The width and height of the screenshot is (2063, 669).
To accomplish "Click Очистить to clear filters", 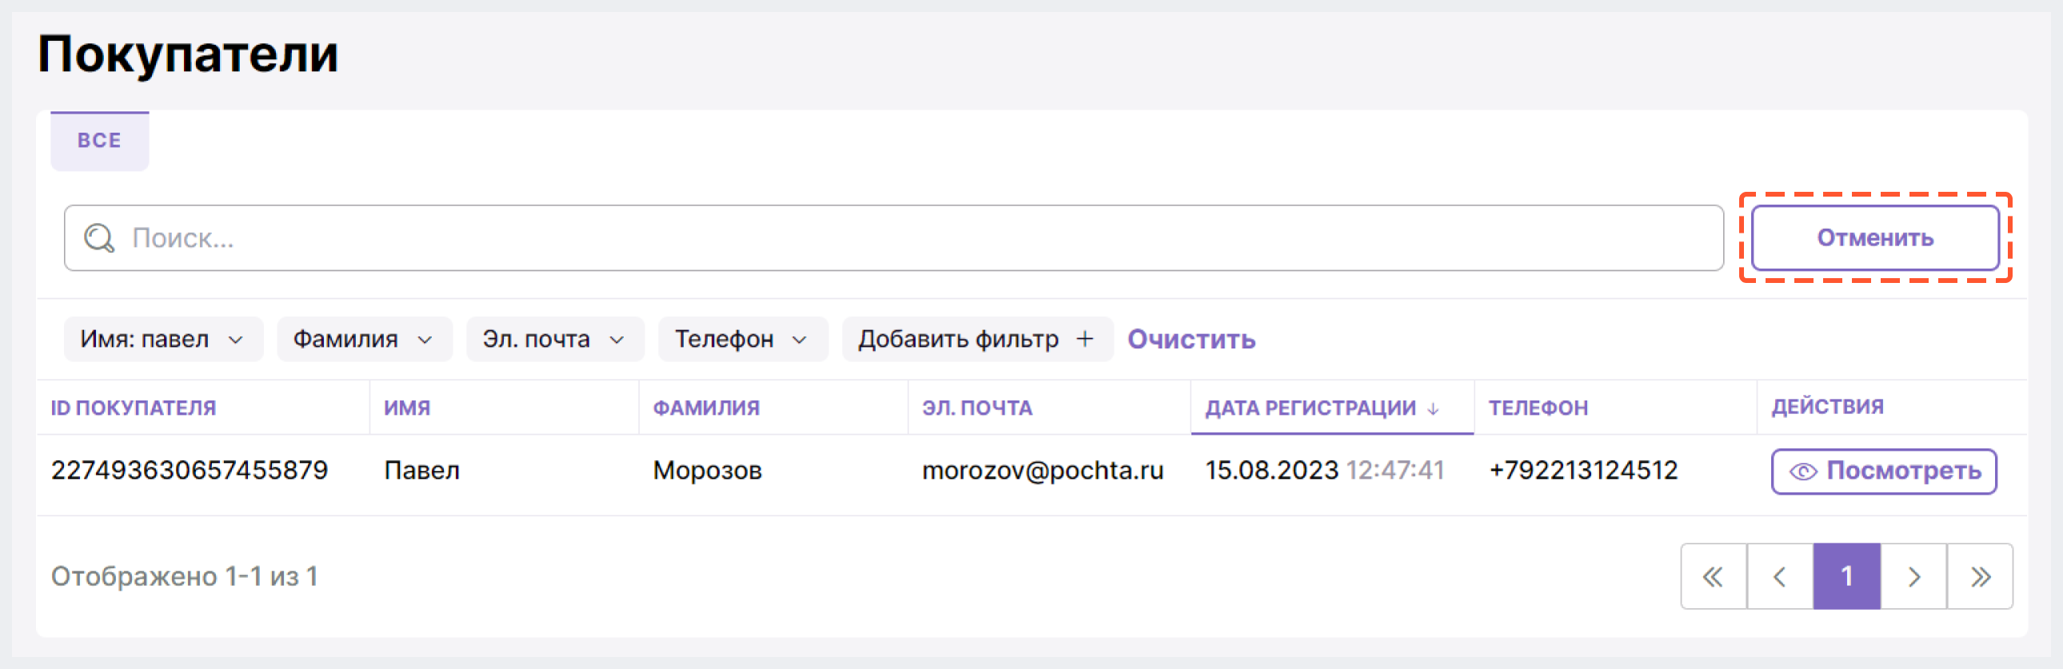I will pyautogui.click(x=1191, y=340).
